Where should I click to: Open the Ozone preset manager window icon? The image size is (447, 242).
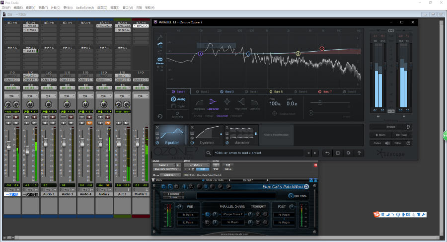(338, 153)
